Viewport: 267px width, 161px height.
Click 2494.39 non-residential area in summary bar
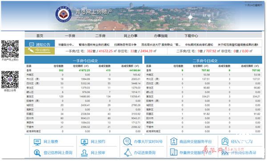click(x=147, y=51)
